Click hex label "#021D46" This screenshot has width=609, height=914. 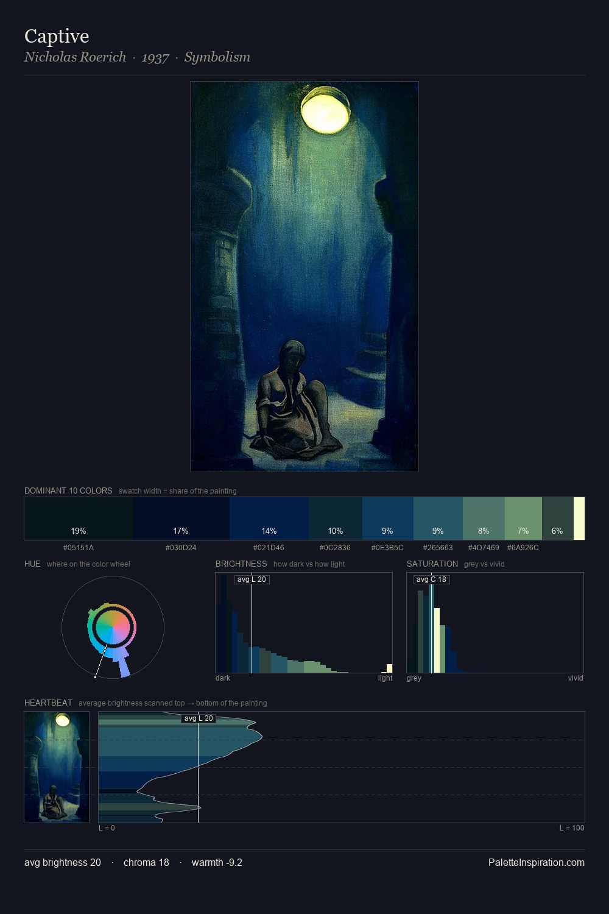pos(269,547)
